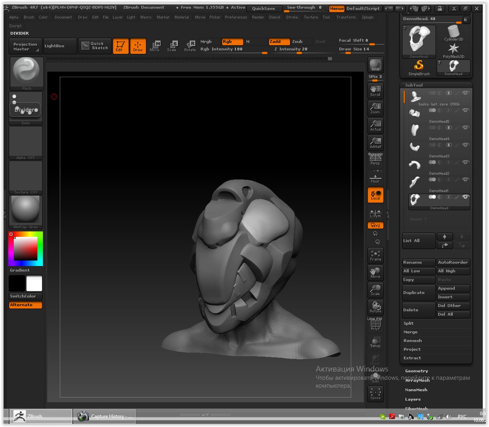
Task: Open Quick Sketch tool
Action: (x=95, y=46)
